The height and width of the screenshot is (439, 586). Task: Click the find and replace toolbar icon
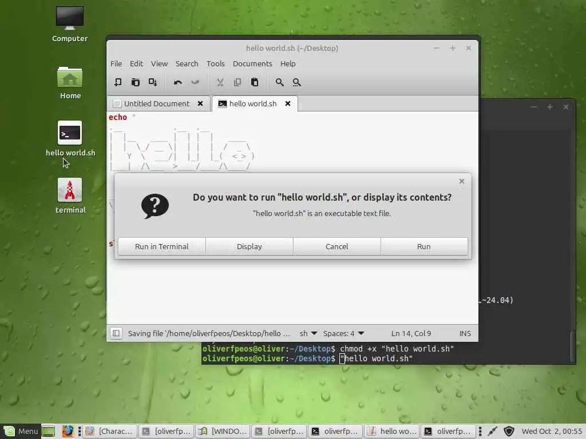297,82
